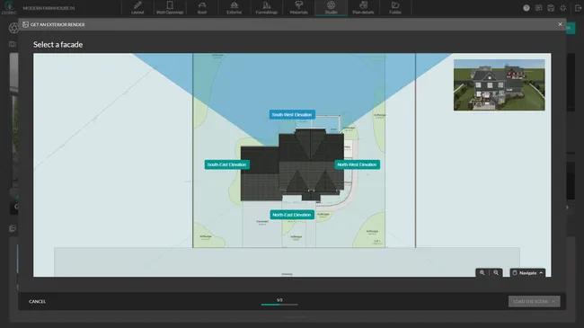Click the aperture render icon behind dialog
The width and height of the screenshot is (584, 328).
pos(13,28)
